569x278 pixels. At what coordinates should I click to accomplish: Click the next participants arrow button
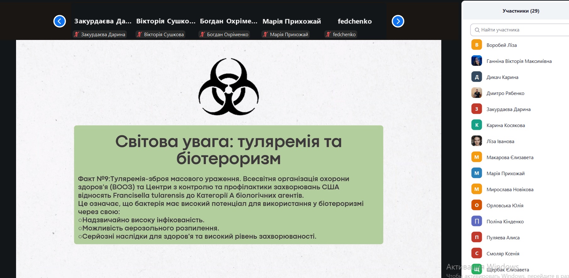click(x=398, y=21)
